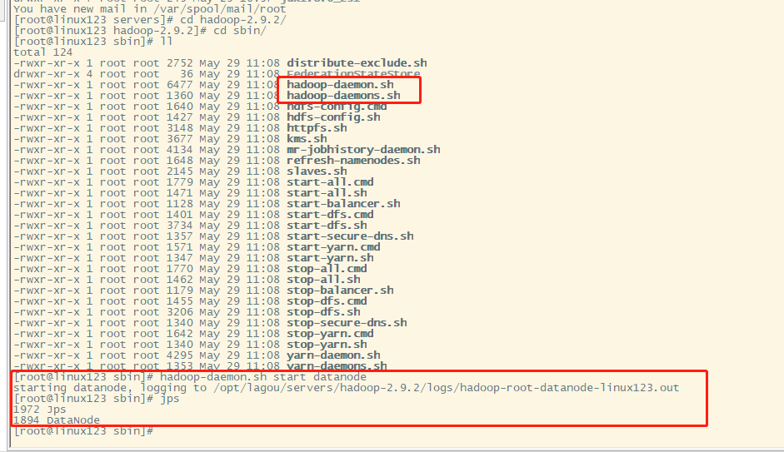Click stop-dfs.cmd filename
Image resolution: width=784 pixels, height=452 pixels.
[327, 301]
